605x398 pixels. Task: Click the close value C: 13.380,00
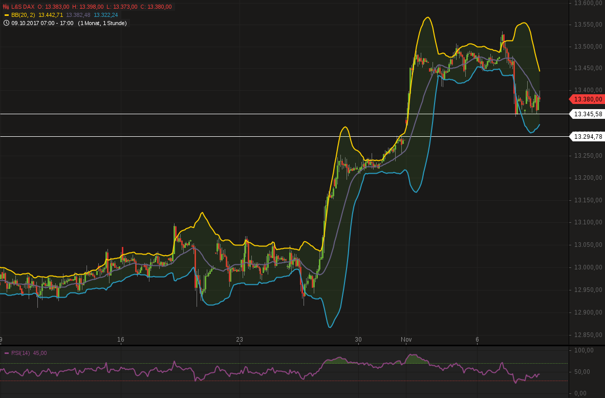(156, 7)
